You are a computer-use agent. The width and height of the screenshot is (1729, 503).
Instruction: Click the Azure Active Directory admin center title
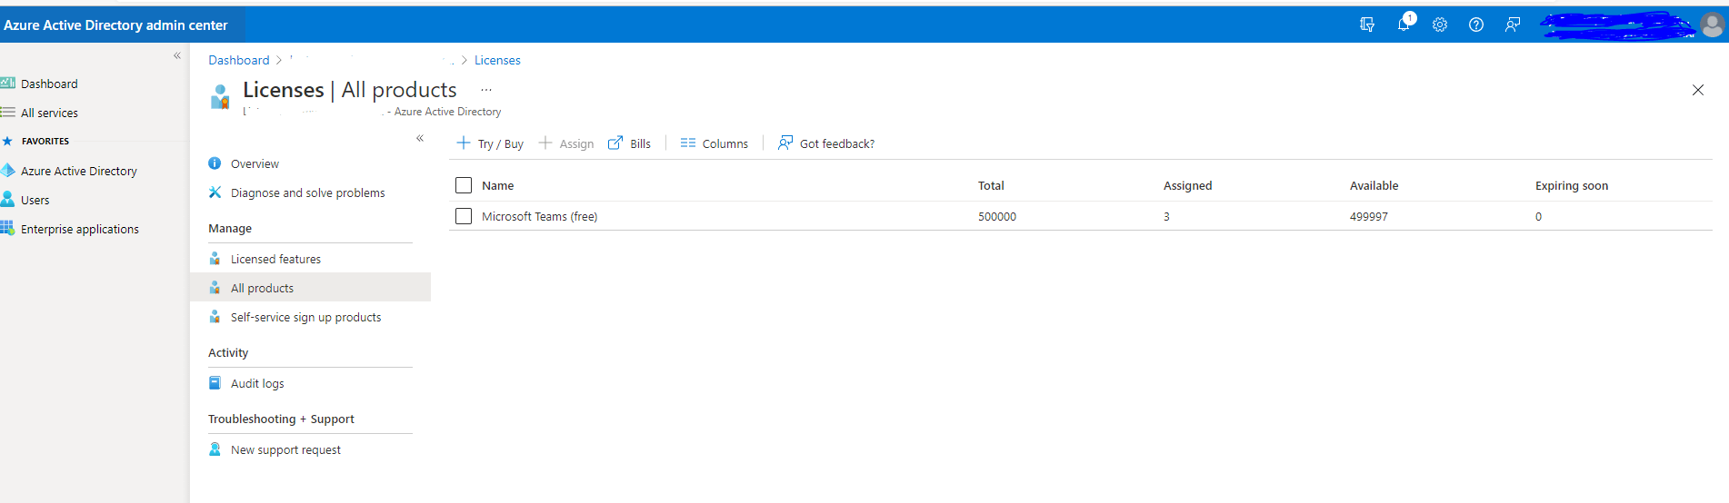coord(115,25)
